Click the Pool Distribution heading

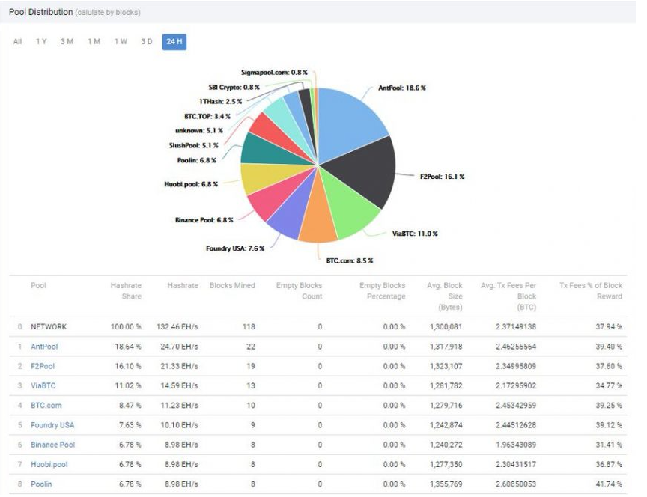click(x=41, y=12)
